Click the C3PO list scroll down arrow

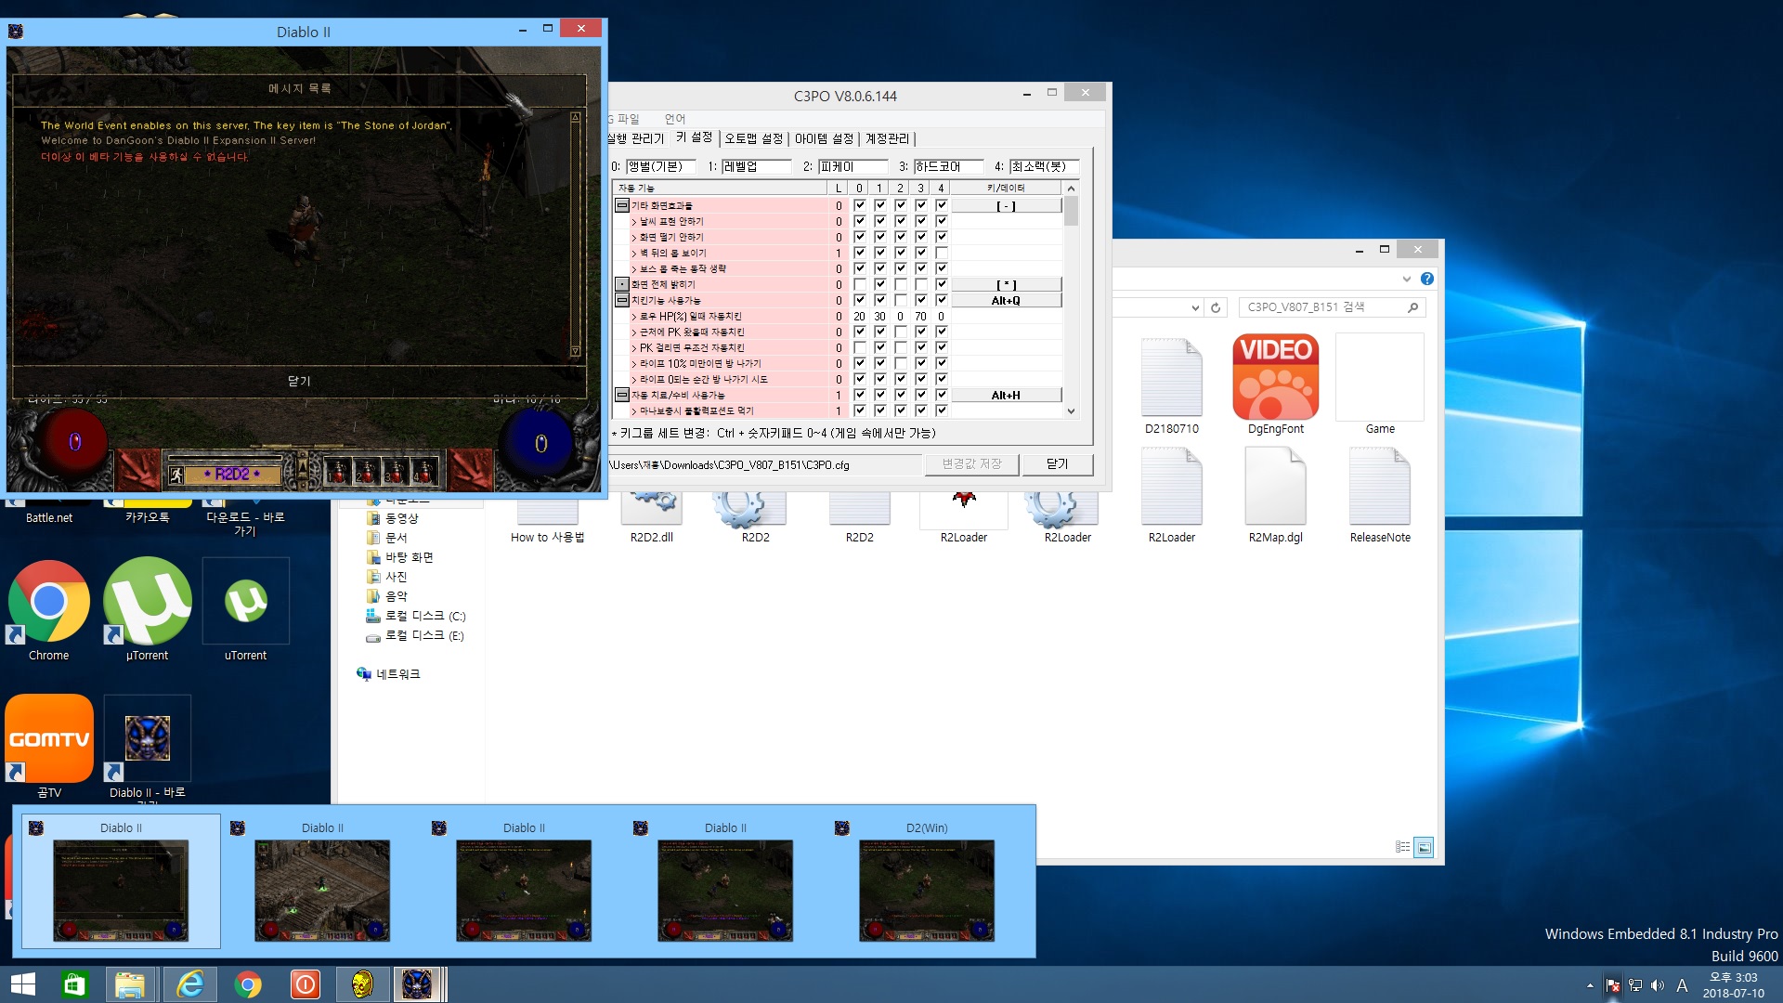click(x=1071, y=410)
